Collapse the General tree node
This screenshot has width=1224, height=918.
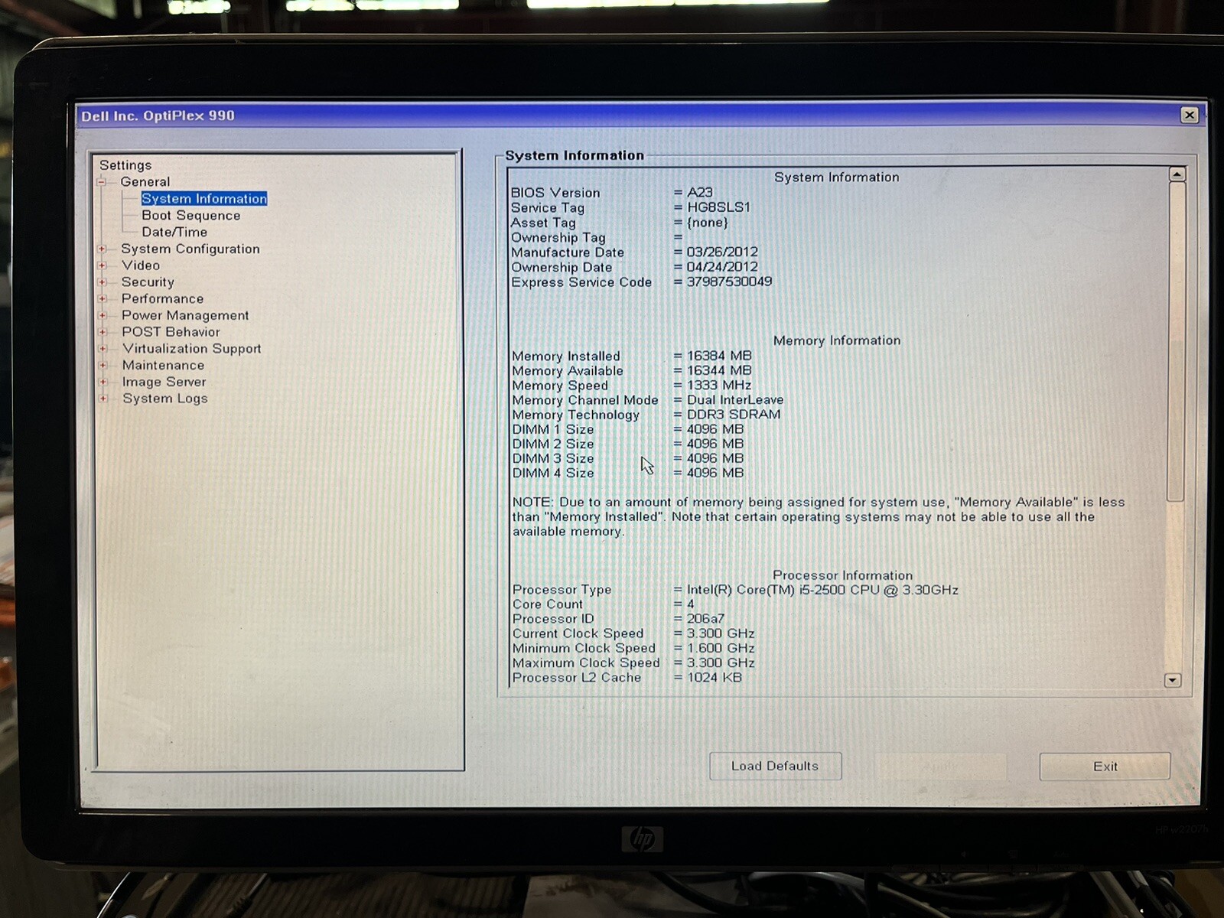(x=102, y=182)
